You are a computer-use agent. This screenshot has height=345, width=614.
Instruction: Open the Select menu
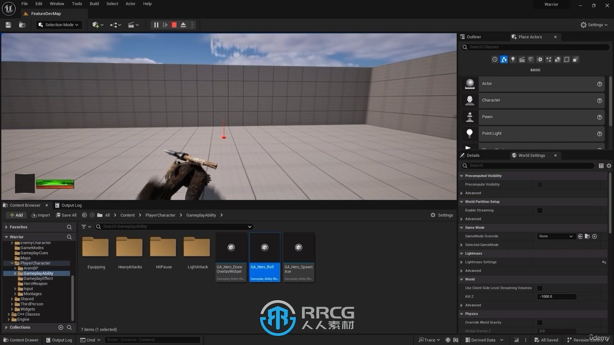(x=112, y=4)
